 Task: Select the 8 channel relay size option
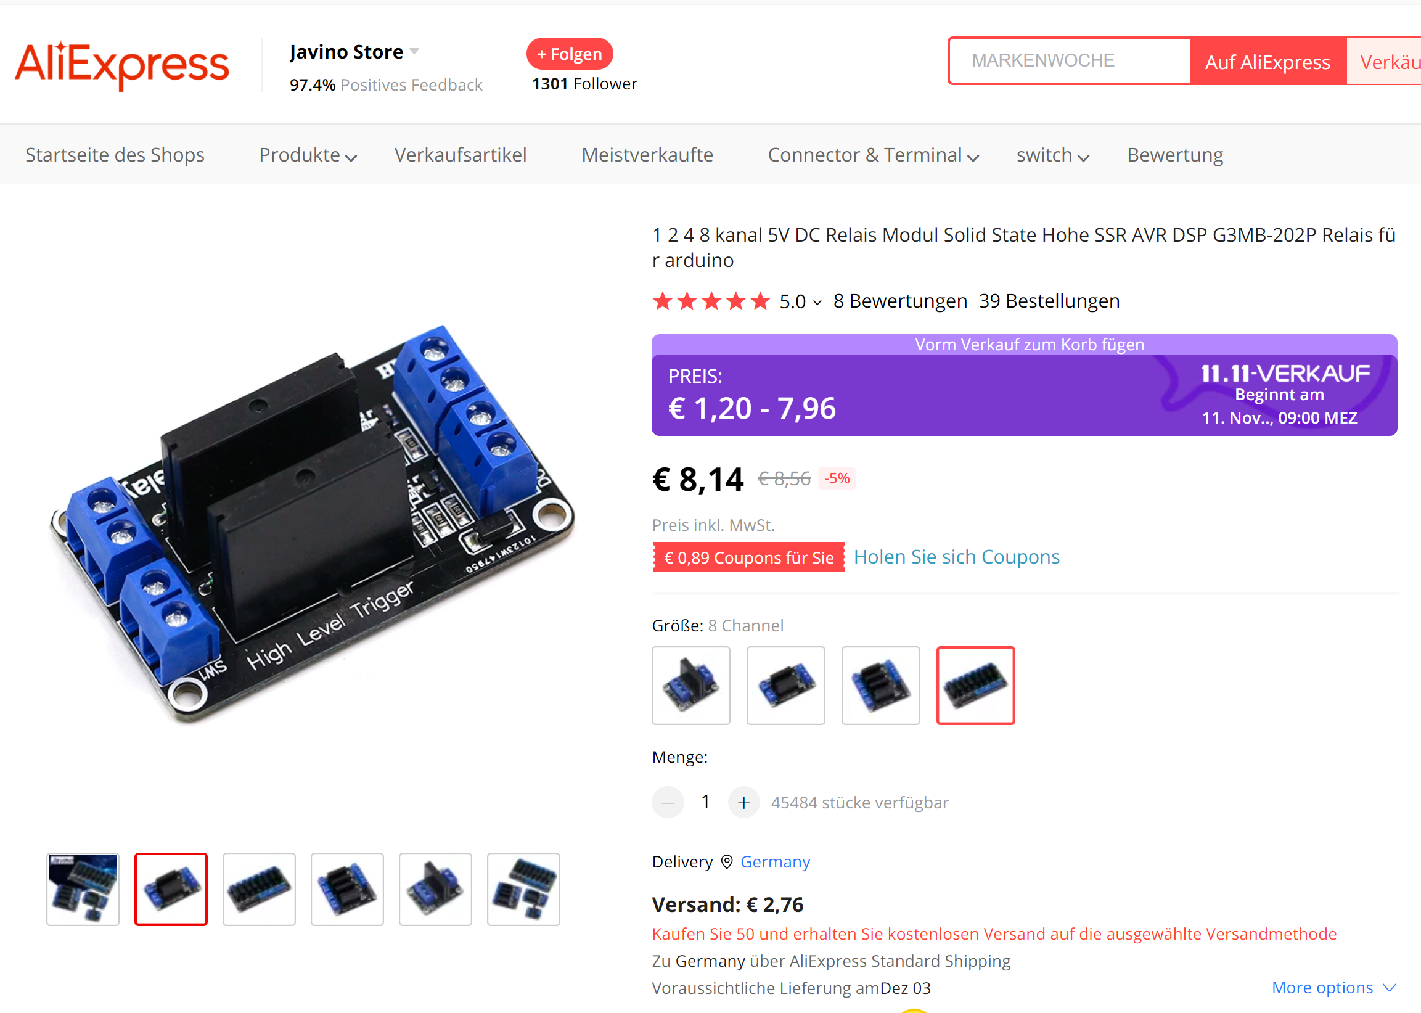coord(975,686)
